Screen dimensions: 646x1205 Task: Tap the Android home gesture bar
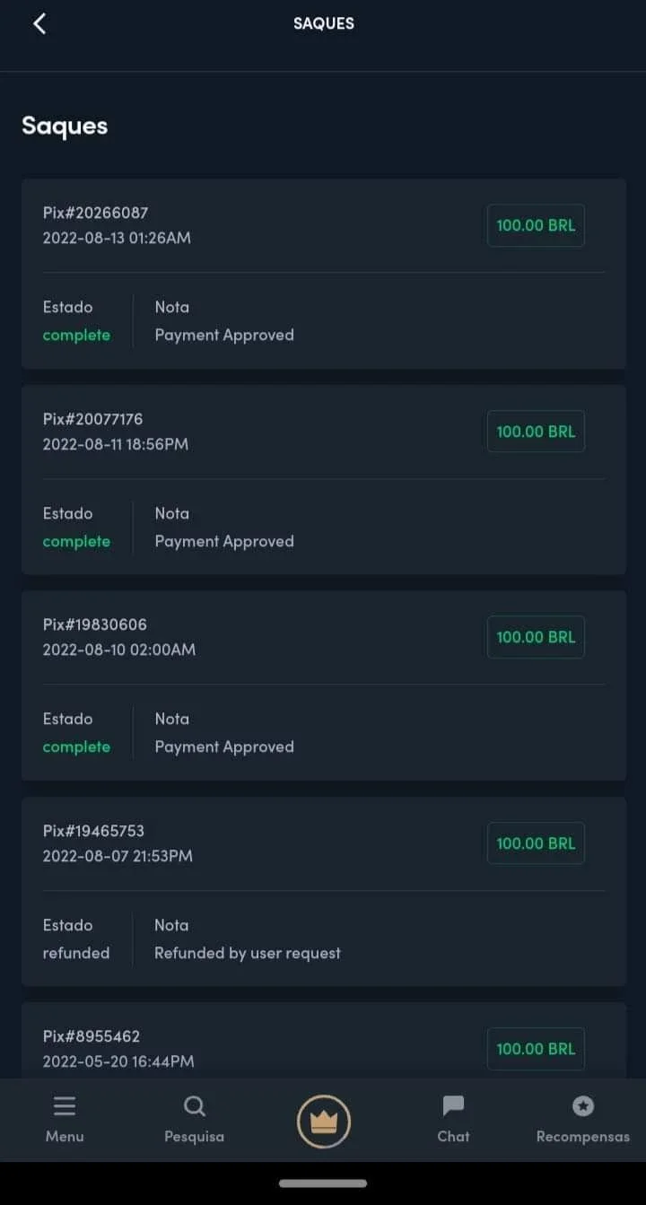coord(323,1183)
